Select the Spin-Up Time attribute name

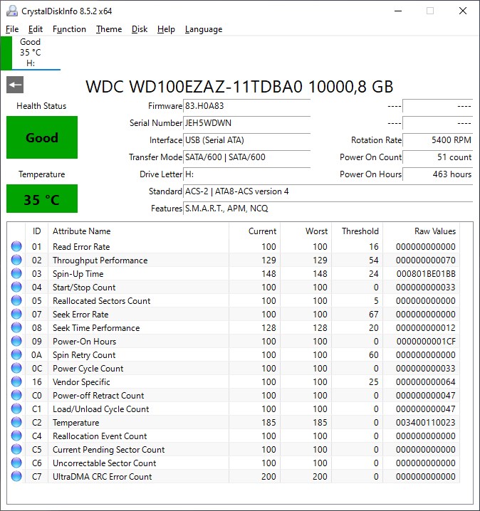pyautogui.click(x=78, y=274)
